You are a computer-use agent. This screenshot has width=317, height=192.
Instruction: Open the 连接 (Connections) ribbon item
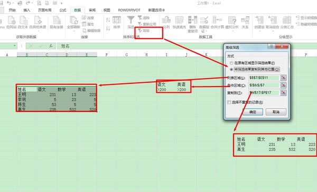click(x=88, y=18)
